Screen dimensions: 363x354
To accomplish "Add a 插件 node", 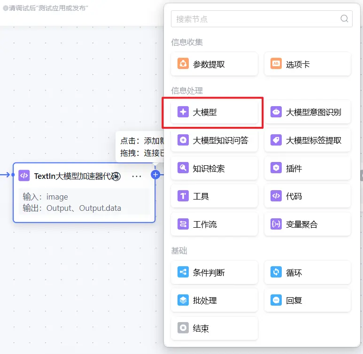I will (308, 168).
